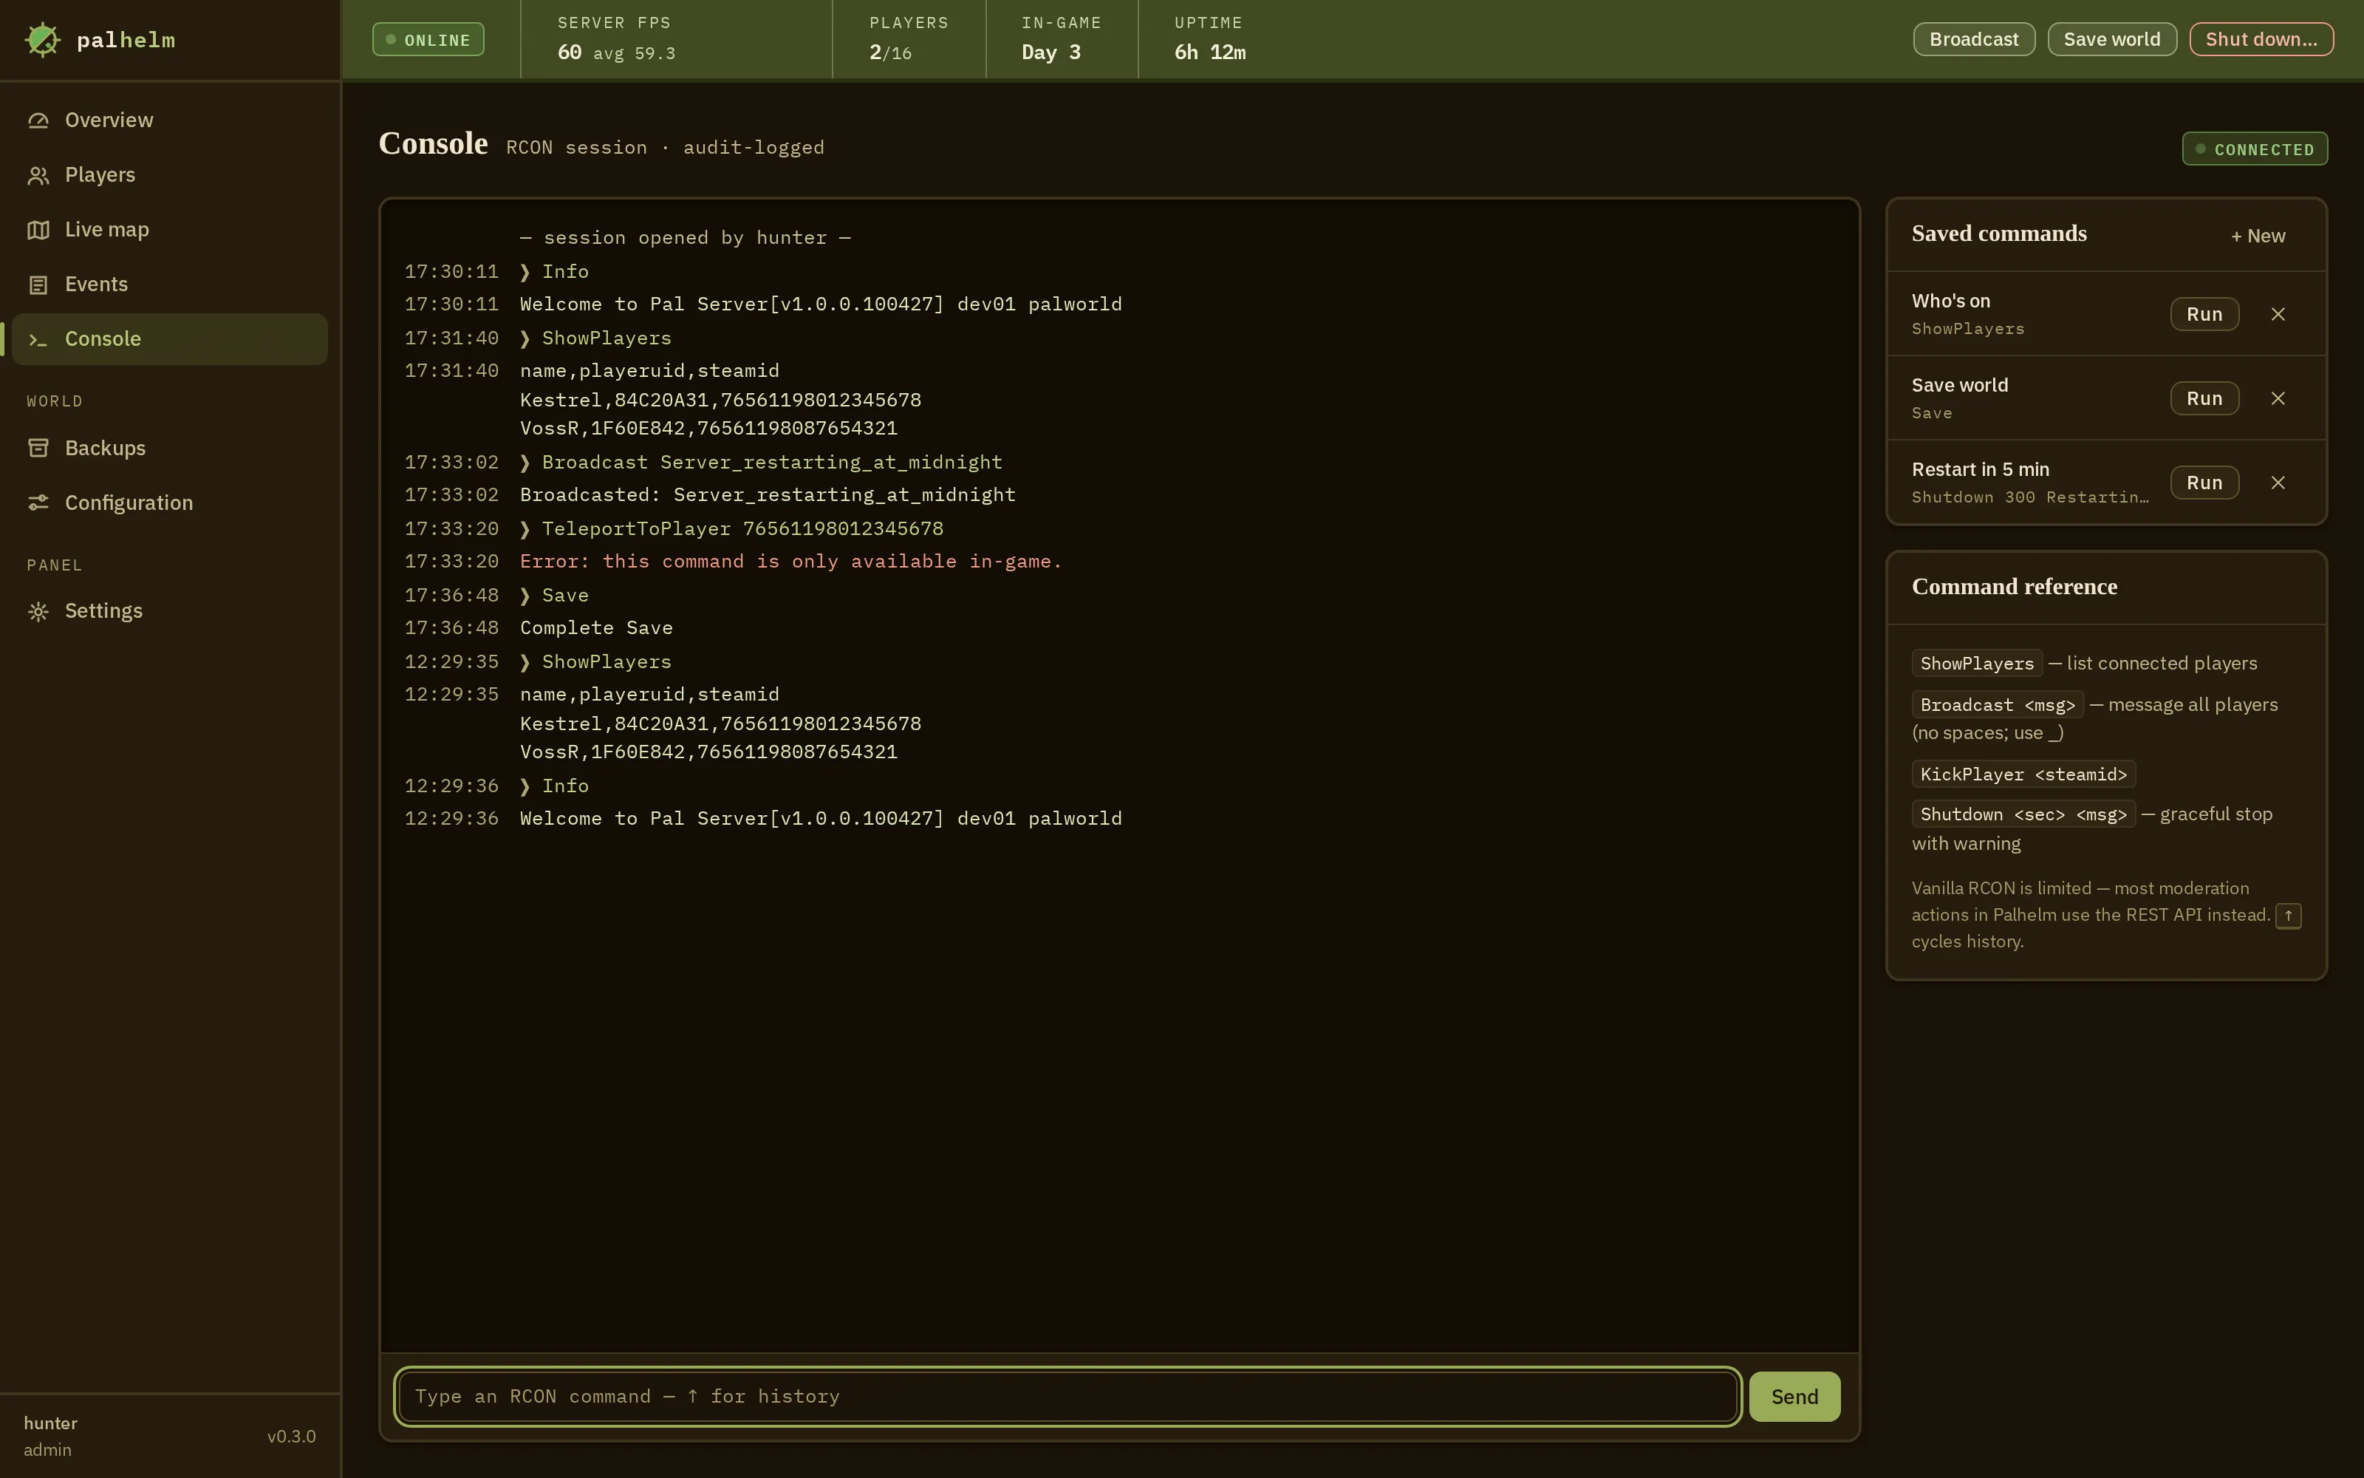The height and width of the screenshot is (1478, 2364).
Task: Click the session opened by hunter line
Action: (x=685, y=237)
